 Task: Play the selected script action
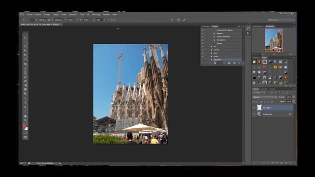click(224, 63)
